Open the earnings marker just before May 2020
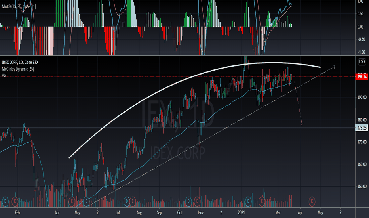Viewport: 369px width, 218px height. click(72, 201)
